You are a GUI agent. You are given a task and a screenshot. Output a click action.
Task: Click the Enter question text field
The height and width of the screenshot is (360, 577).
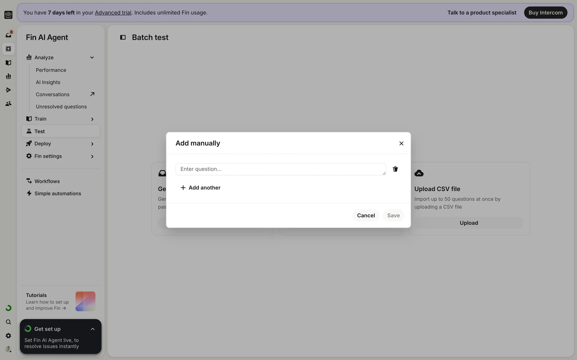click(x=280, y=169)
